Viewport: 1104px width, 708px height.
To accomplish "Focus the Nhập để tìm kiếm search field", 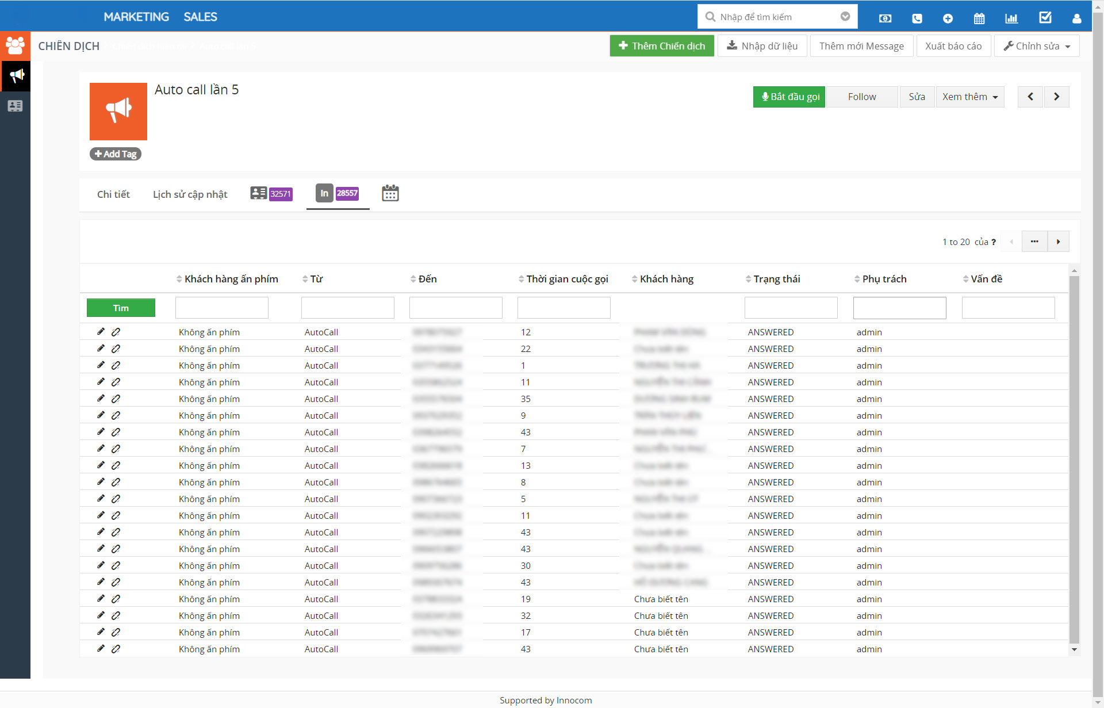I will [777, 17].
